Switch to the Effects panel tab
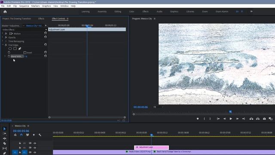The height and width of the screenshot is (155, 275). coord(41,19)
